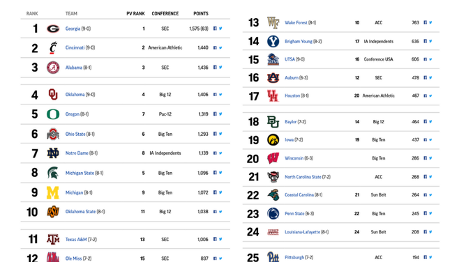The width and height of the screenshot is (466, 262).
Task: Click the Ohio State team logo
Action: click(x=53, y=134)
